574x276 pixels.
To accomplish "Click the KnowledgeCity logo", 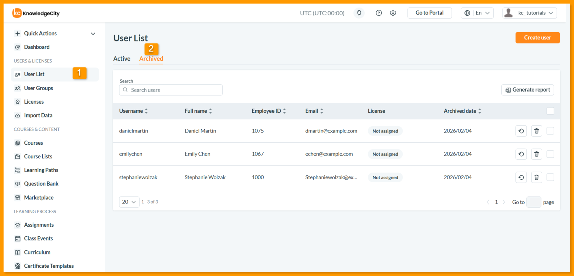I will tap(36, 13).
